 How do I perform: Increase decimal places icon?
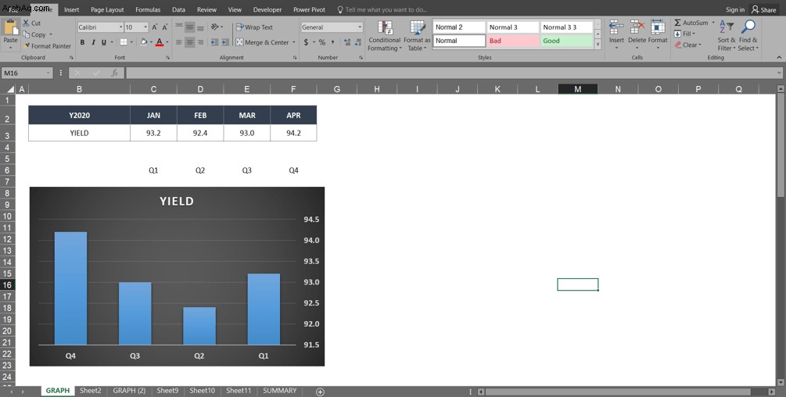point(347,42)
